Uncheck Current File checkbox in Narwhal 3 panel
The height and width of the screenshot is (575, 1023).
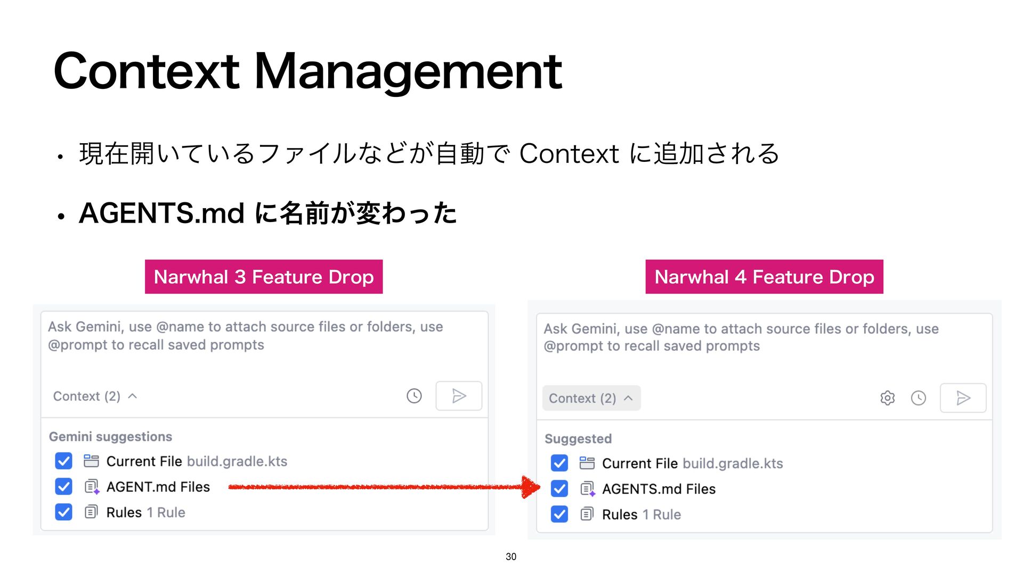(63, 461)
